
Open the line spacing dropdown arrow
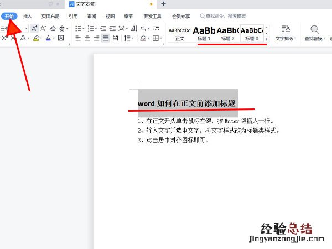pyautogui.click(x=133, y=38)
